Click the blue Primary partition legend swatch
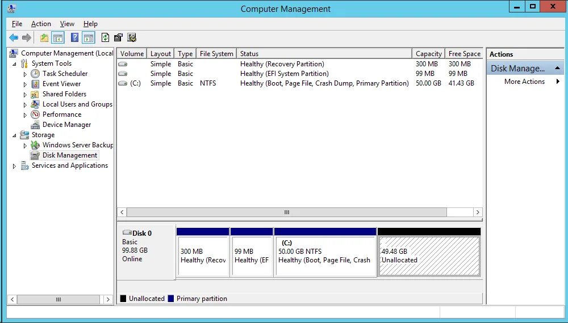 pyautogui.click(x=170, y=299)
